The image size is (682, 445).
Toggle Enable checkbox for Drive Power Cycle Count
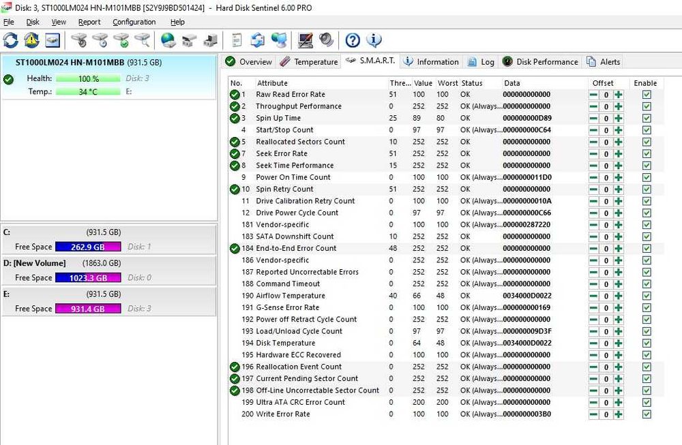[647, 213]
